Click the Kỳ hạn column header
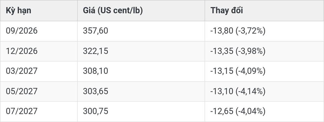Screen dimensions: 324x122 tap(18, 11)
